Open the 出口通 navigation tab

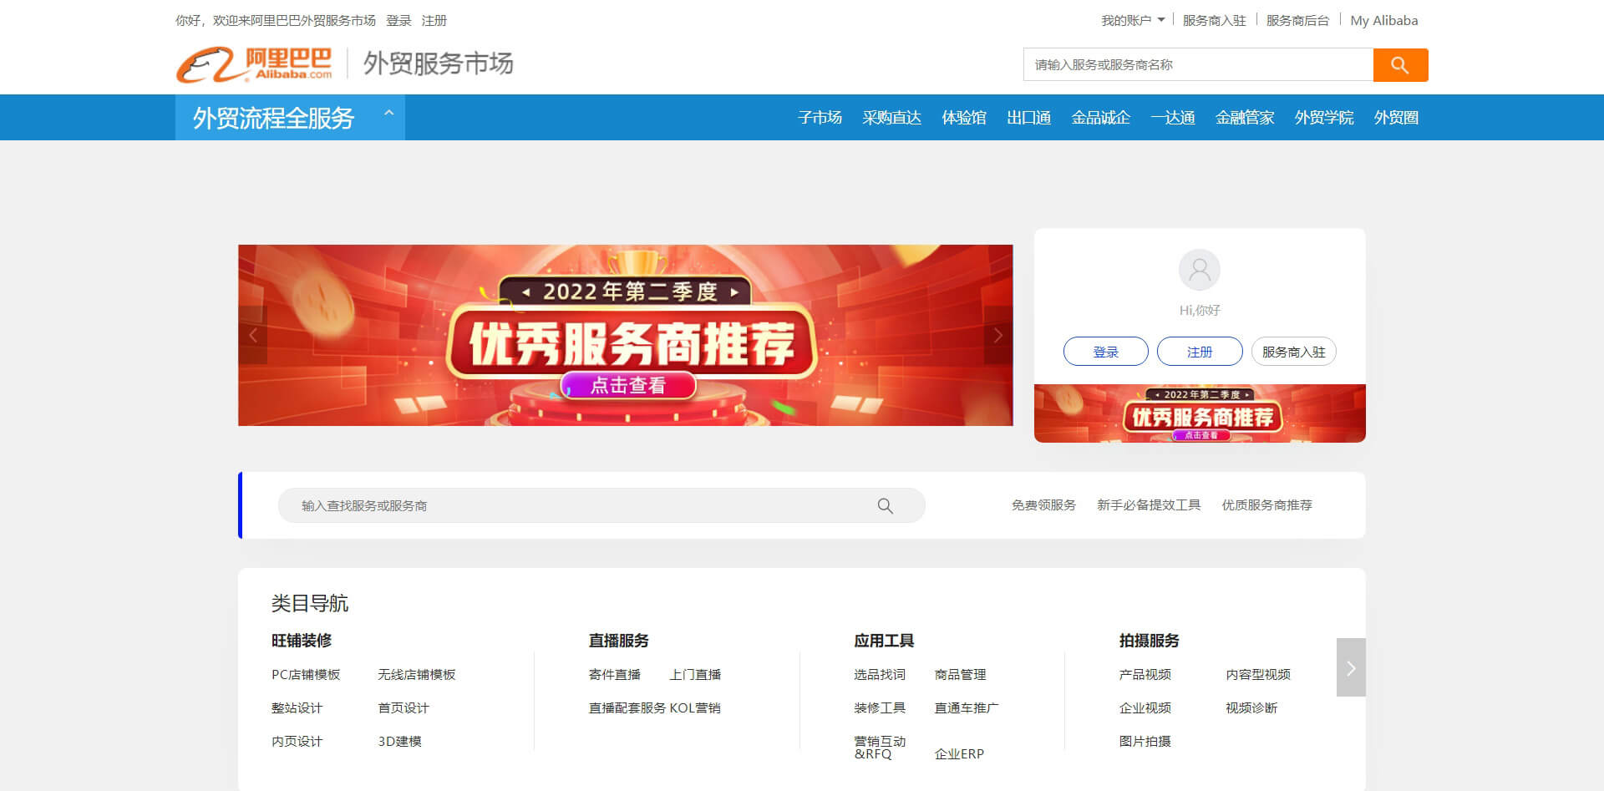[x=1028, y=118]
